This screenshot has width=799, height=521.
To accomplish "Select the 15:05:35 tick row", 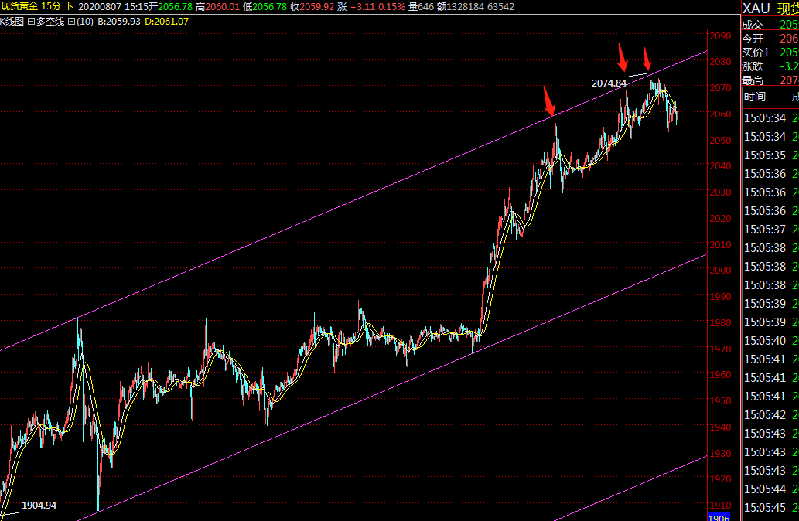I will pos(770,155).
